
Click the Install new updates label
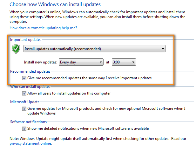pyautogui.click(x=40, y=62)
